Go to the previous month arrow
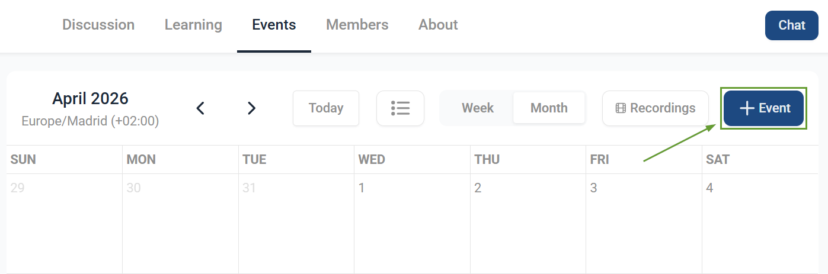828x274 pixels. (200, 108)
